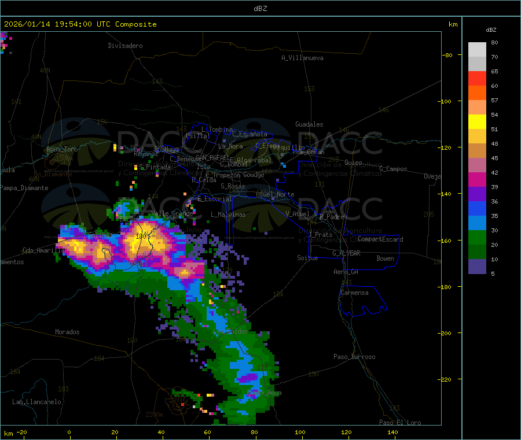Image resolution: width=521 pixels, height=440 pixels.
Task: Click the Pampa_Diamante map label
Action: (24, 188)
